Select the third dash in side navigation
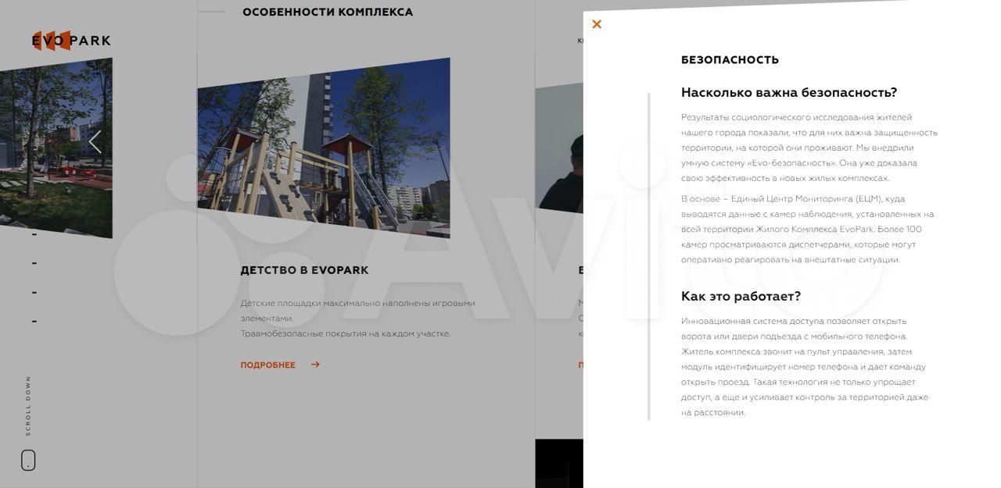The width and height of the screenshot is (1001, 488). [x=34, y=293]
